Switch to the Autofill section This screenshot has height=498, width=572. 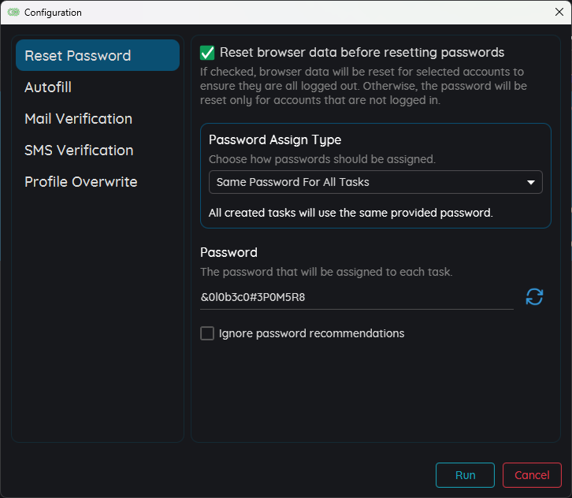click(48, 87)
